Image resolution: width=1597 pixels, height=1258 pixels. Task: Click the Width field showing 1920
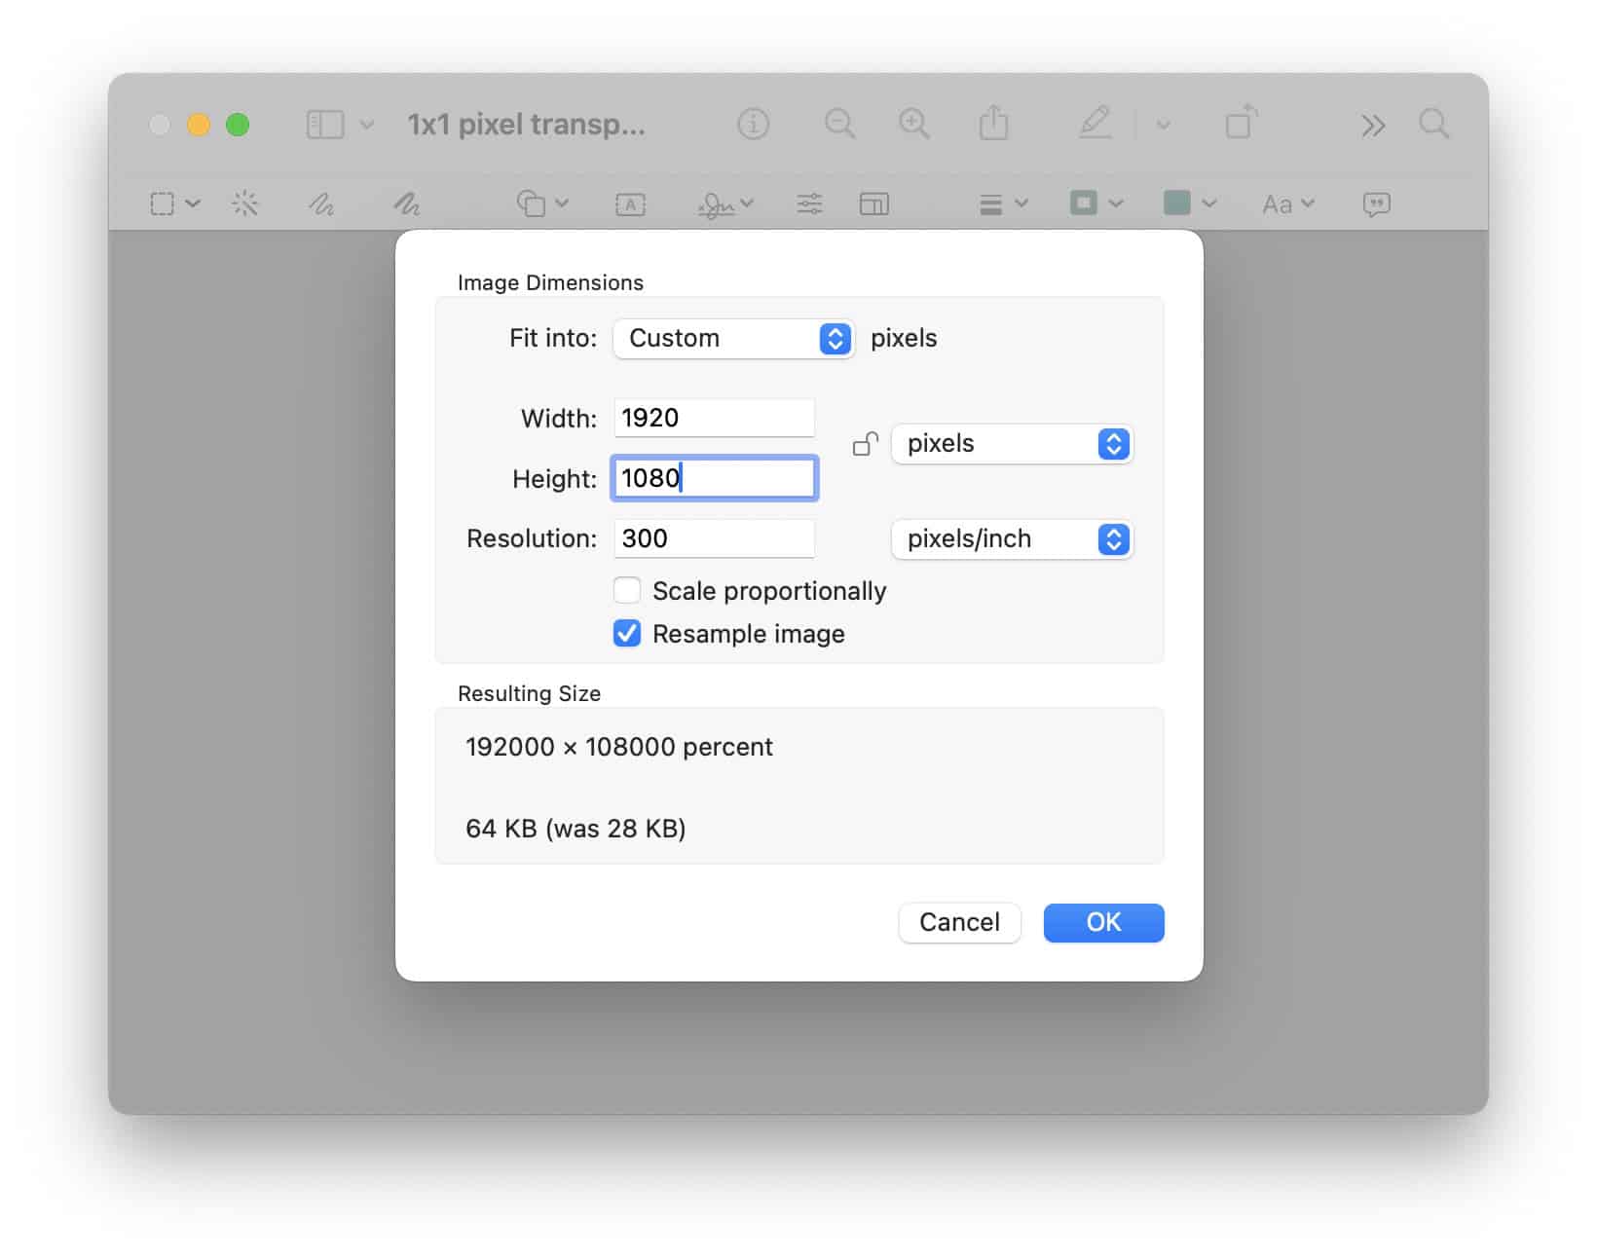coord(714,418)
